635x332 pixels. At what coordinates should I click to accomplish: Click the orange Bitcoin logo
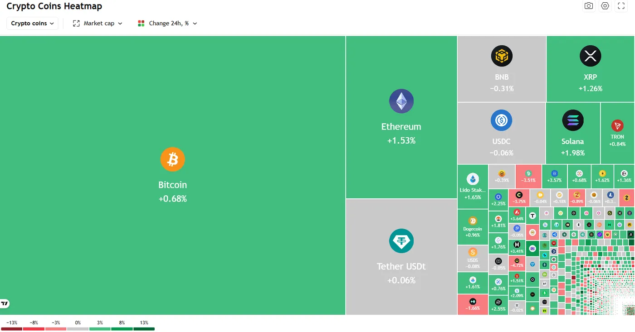172,159
